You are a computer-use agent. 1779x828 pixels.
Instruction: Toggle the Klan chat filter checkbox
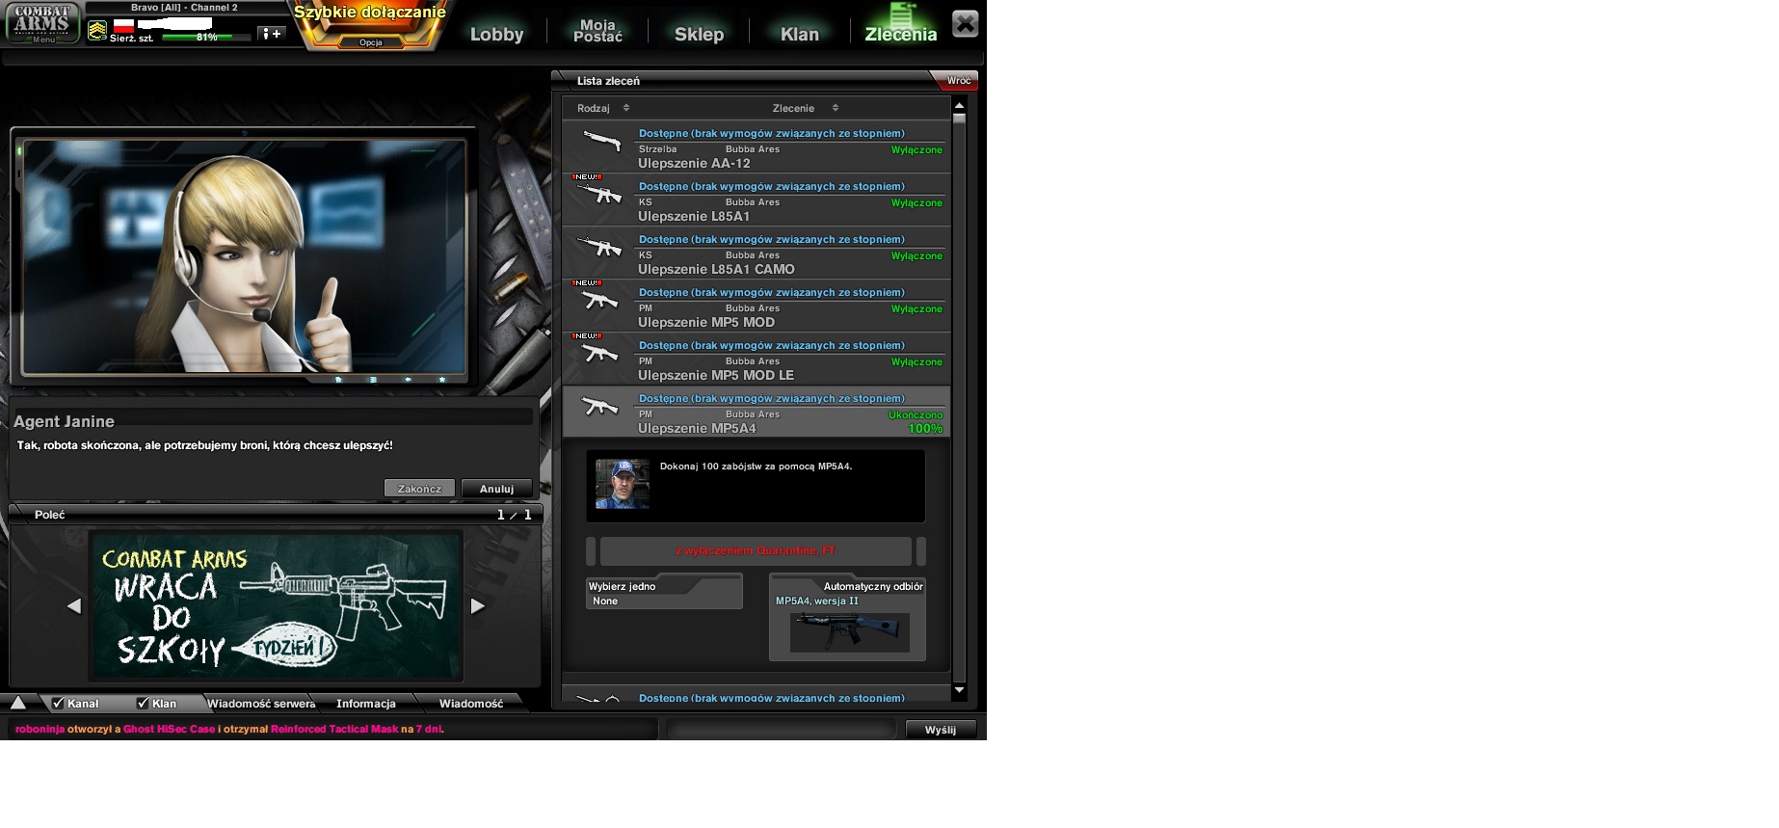click(x=143, y=703)
